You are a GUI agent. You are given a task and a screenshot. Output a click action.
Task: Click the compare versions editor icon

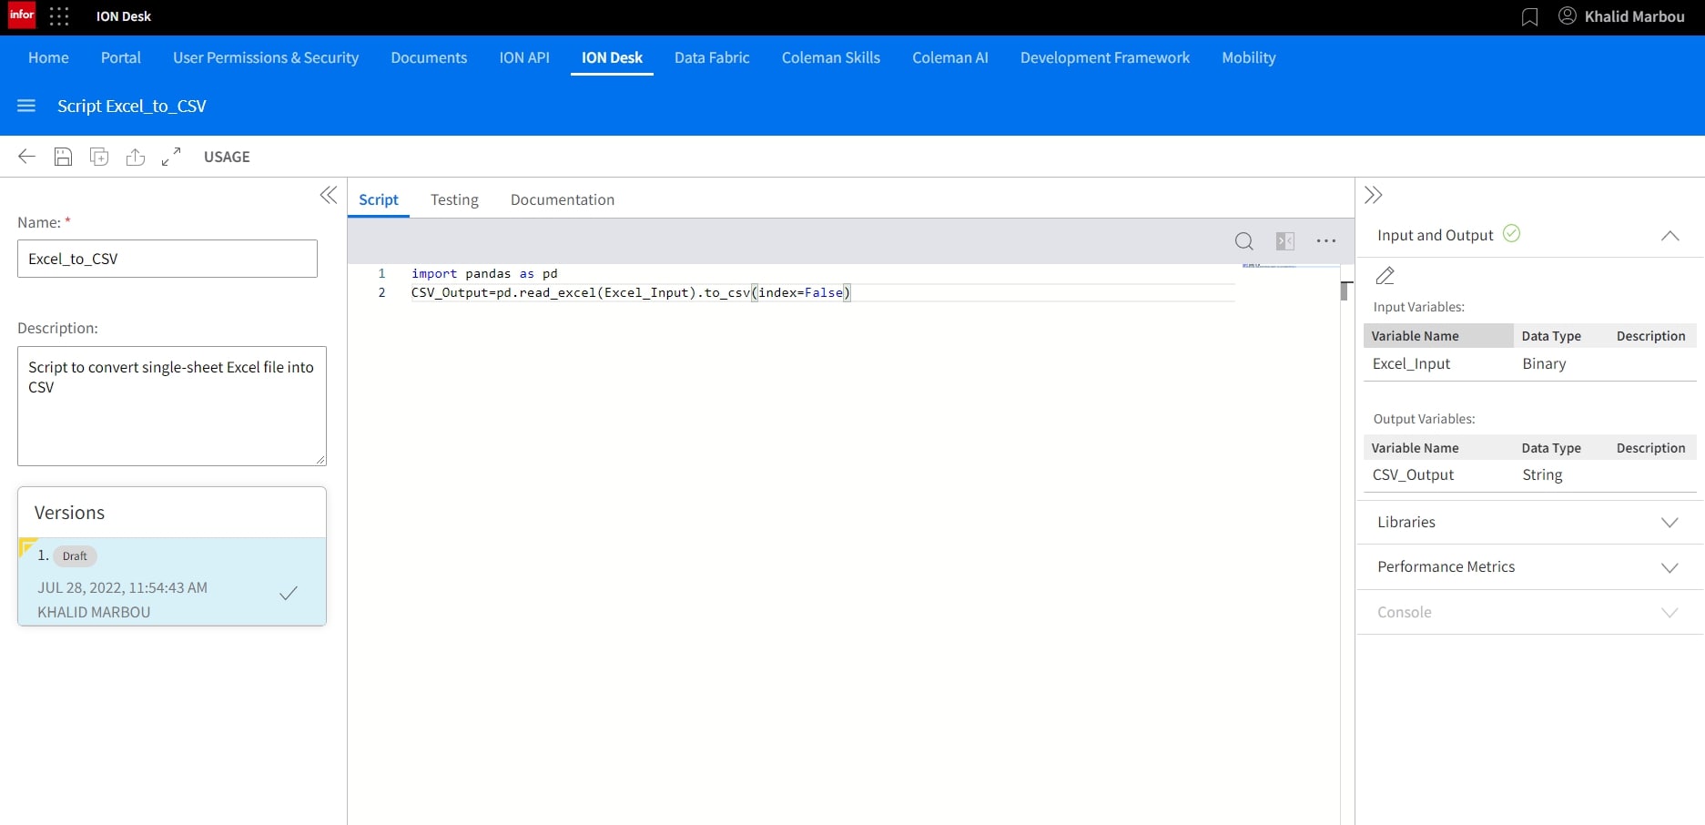tap(1285, 241)
